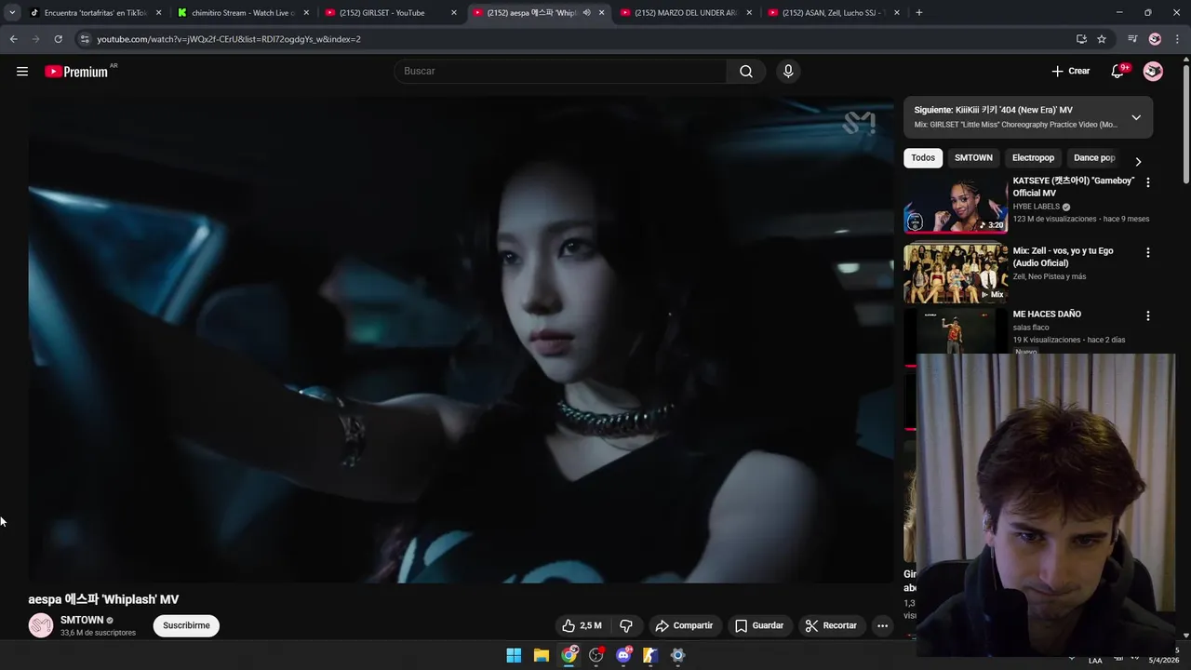Open OBS Studio from taskbar
The width and height of the screenshot is (1191, 670).
596,655
